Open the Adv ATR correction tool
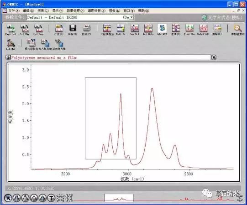 (162, 30)
